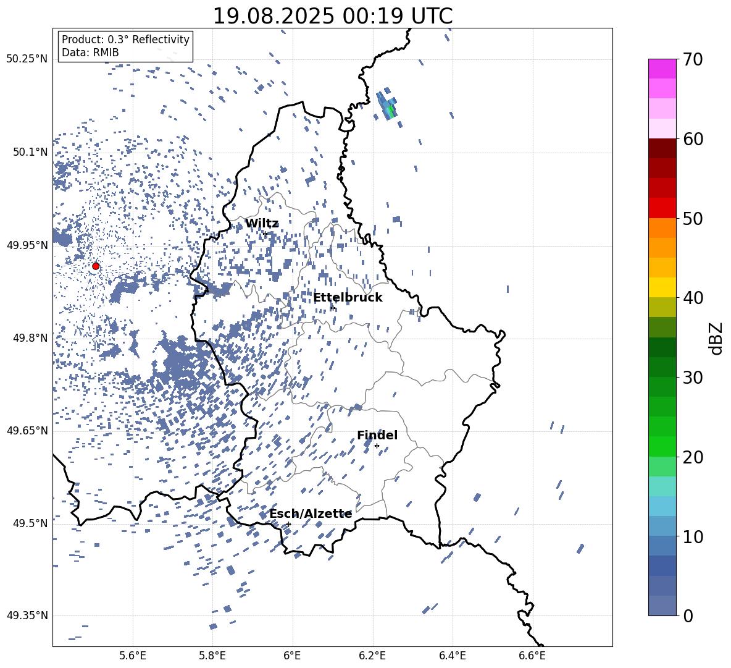Click the colorbar tick label 0
This screenshot has width=731, height=668.
(688, 616)
